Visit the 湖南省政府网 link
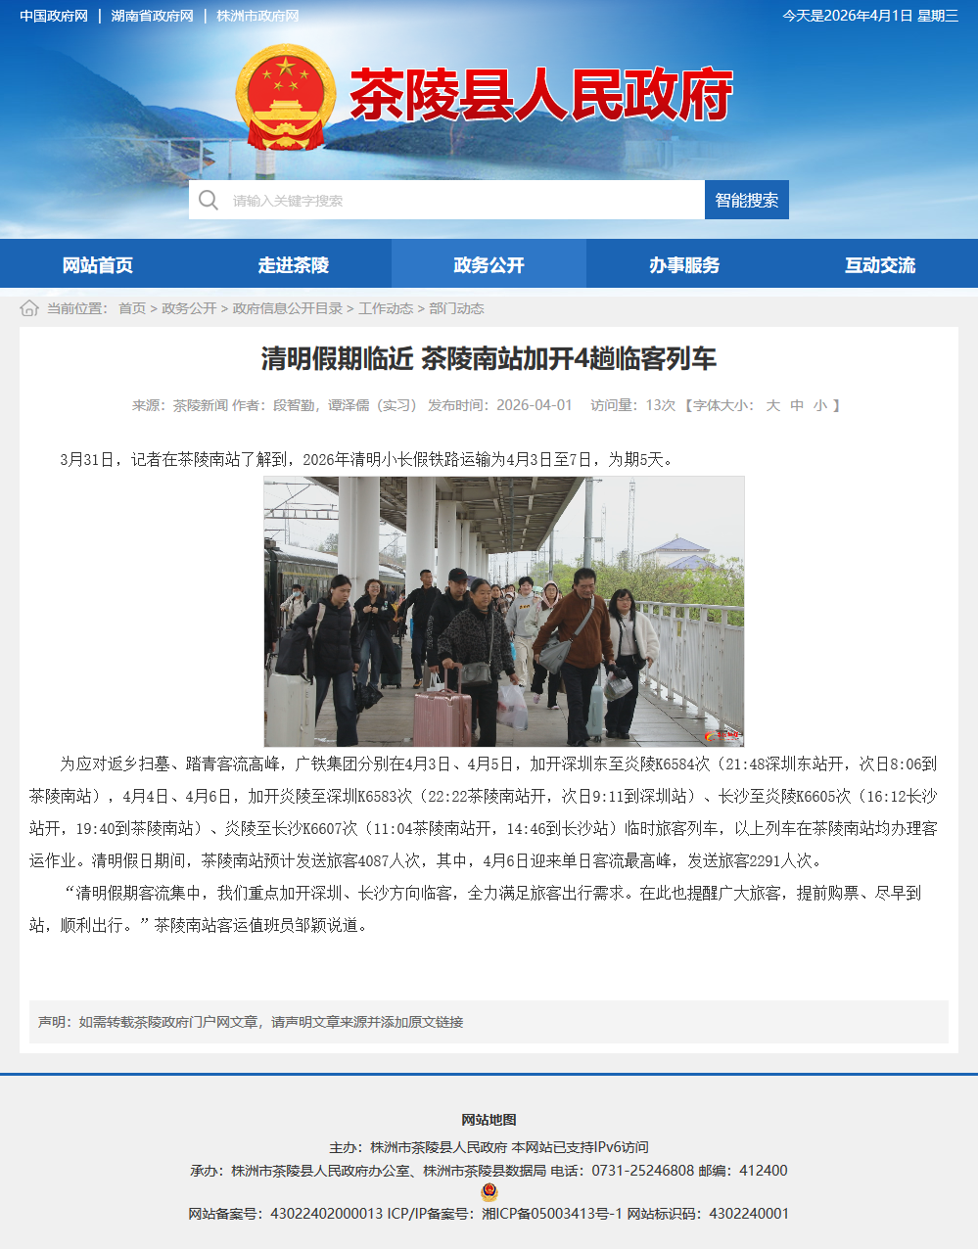The width and height of the screenshot is (978, 1249). point(153,16)
